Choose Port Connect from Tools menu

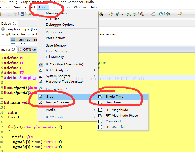pos(68,38)
